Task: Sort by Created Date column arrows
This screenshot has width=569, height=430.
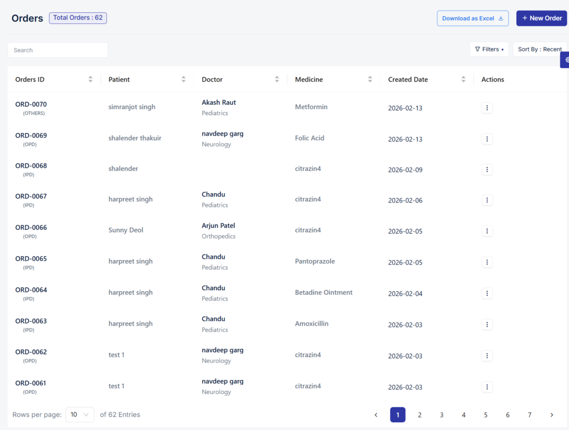Action: pyautogui.click(x=463, y=79)
